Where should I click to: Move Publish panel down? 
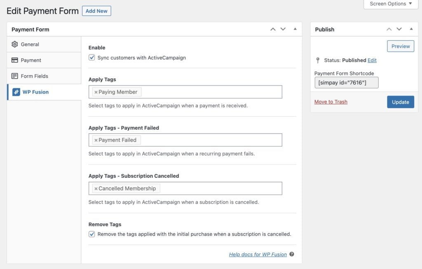(x=399, y=29)
